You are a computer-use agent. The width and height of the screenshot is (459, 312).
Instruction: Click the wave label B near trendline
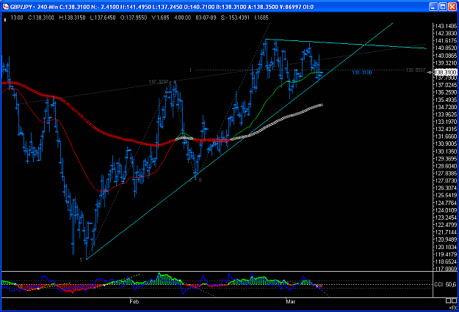tap(200, 180)
